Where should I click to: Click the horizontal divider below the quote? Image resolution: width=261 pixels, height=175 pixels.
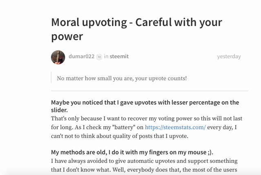coord(149,91)
